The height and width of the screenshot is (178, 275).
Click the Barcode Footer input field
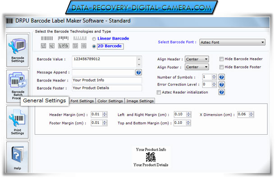click(107, 88)
